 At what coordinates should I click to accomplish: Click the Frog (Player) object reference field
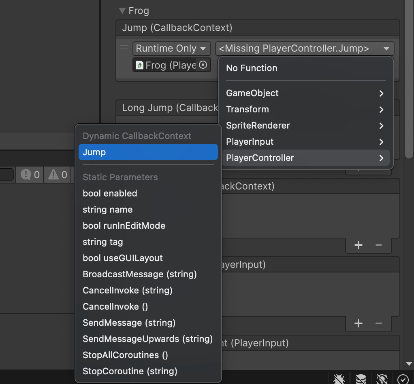coord(171,65)
